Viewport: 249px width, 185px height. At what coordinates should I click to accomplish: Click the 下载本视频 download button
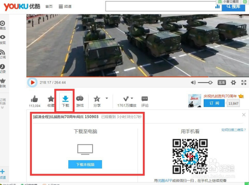coord(85,165)
